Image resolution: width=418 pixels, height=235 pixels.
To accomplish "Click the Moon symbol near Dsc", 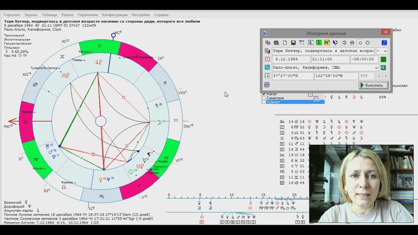I will click(x=159, y=122).
